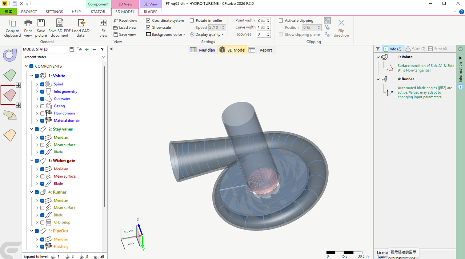Click the Reset view button
The width and height of the screenshot is (465, 259).
[x=125, y=21]
